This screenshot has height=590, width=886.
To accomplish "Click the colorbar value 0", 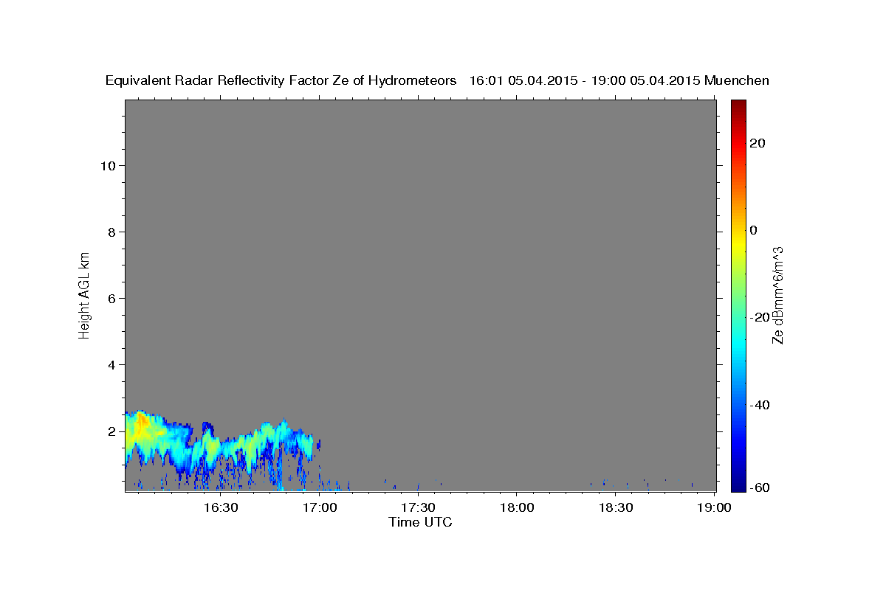I will (753, 230).
